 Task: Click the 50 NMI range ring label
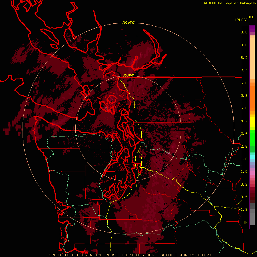coord(128,75)
